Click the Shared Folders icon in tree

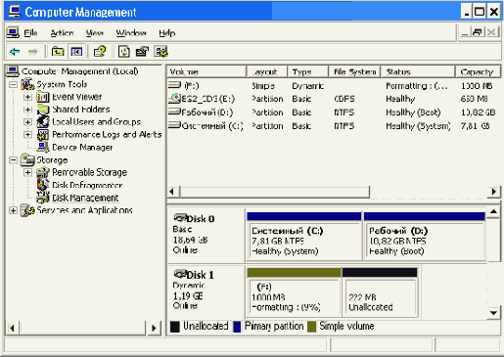pos(43,110)
